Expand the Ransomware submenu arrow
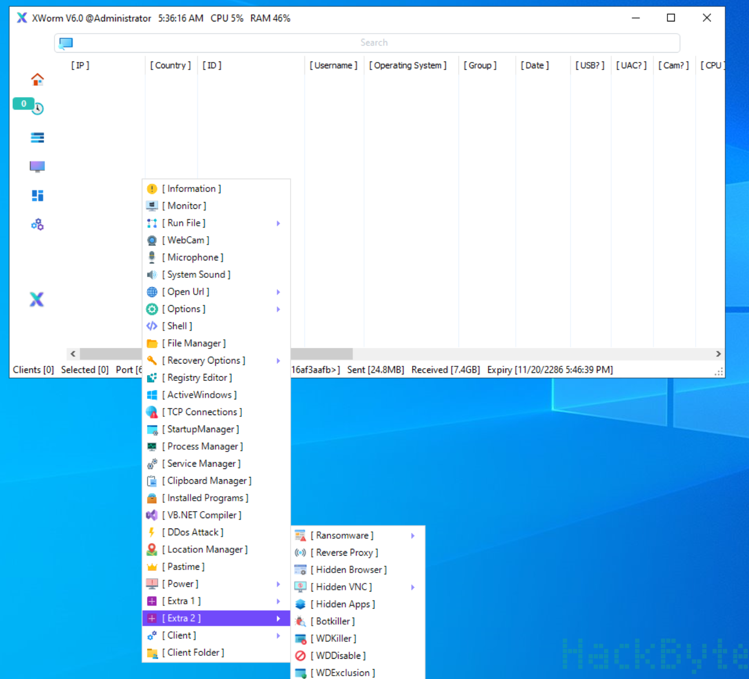Viewport: 749px width, 679px height. [x=413, y=535]
